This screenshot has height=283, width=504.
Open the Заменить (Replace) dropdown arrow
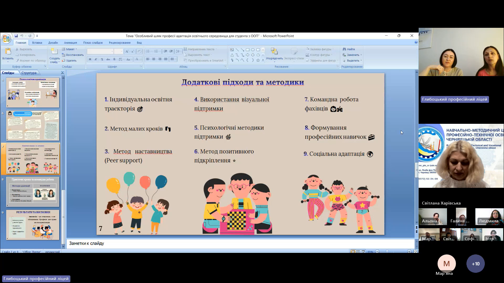[x=361, y=55]
